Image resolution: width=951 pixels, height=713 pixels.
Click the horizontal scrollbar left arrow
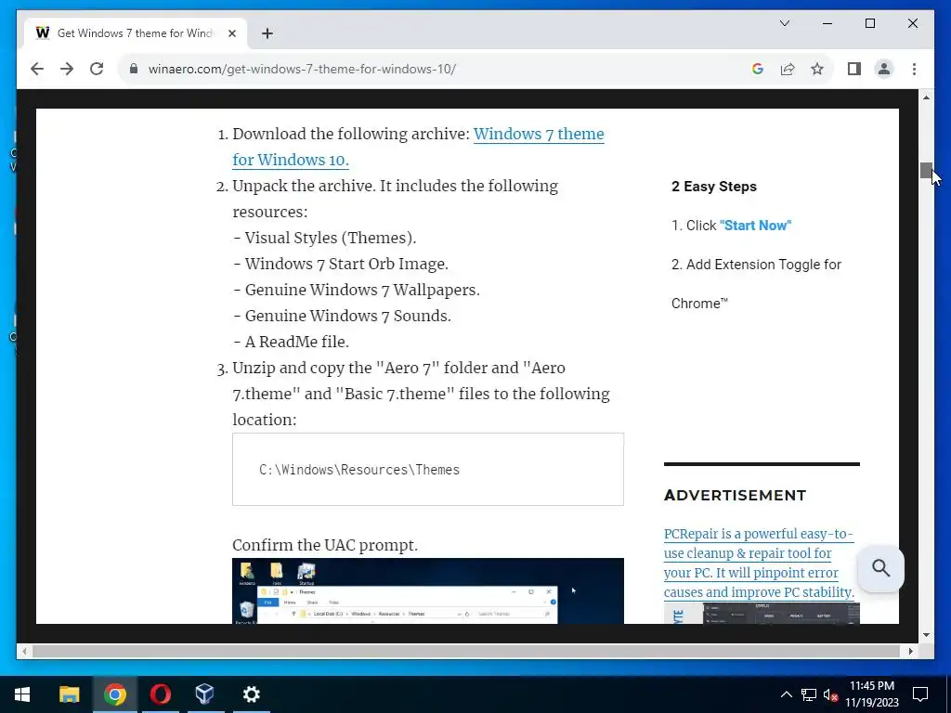point(24,651)
